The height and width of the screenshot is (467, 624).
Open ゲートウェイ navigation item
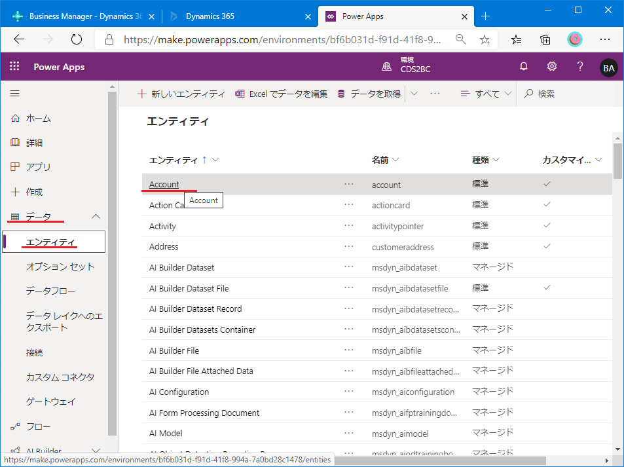[x=50, y=402]
